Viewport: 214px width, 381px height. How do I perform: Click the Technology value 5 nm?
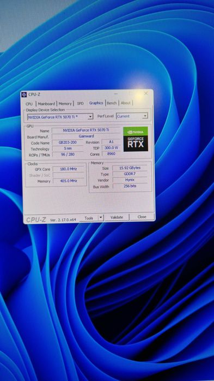pyautogui.click(x=68, y=148)
